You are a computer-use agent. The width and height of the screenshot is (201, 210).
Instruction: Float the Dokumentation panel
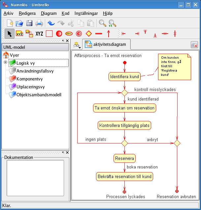coord(63,152)
